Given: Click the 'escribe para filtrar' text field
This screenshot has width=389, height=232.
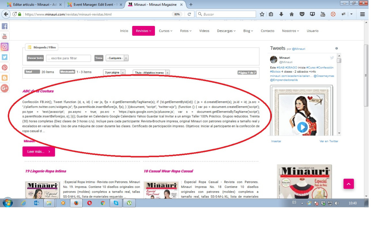Looking at the screenshot, I should click(x=68, y=58).
